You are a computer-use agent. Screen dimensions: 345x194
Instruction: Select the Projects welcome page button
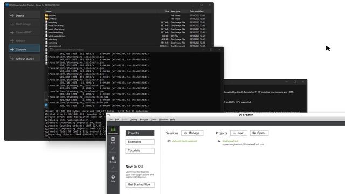click(x=140, y=133)
